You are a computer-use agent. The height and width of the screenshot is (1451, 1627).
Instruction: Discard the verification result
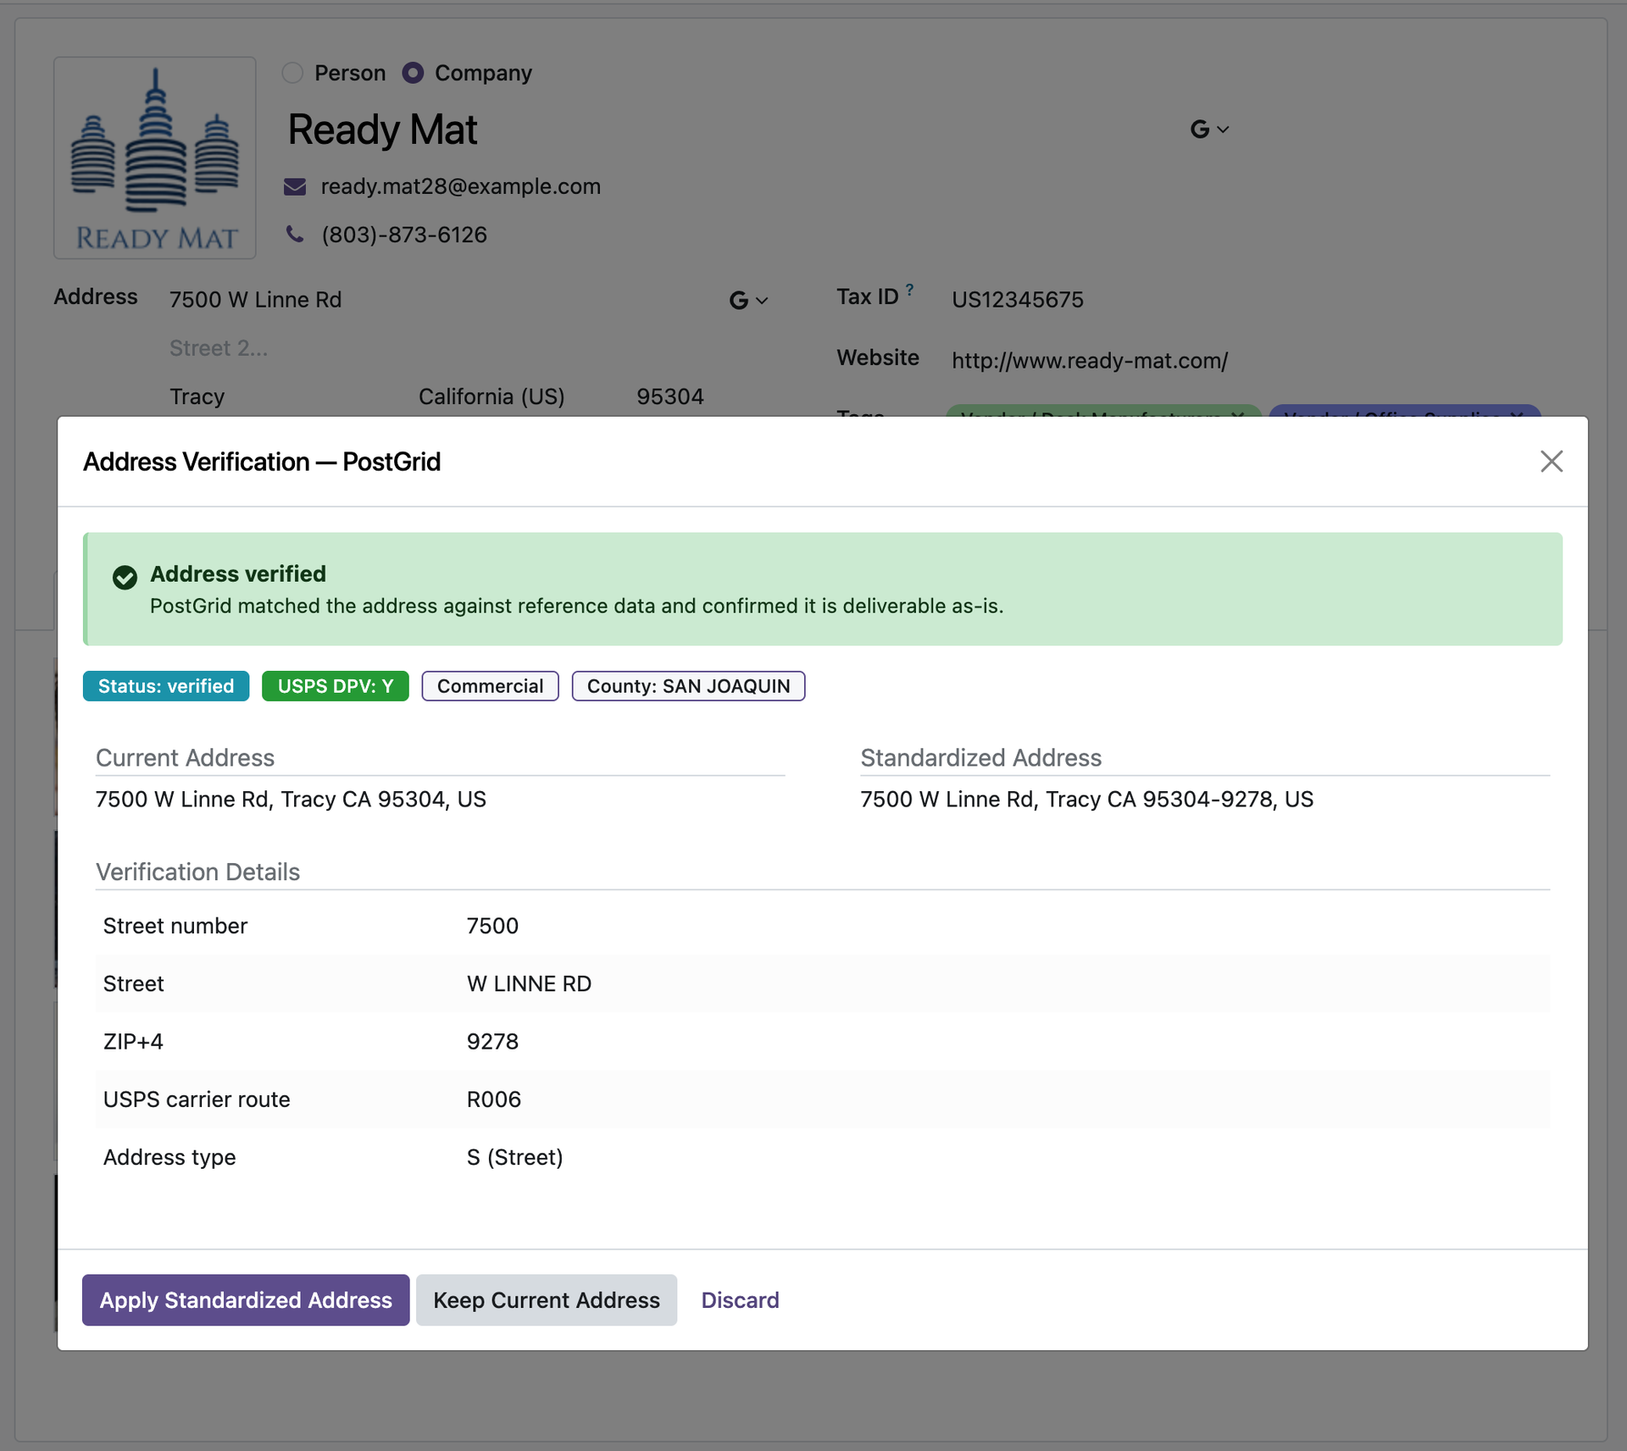[740, 1300]
